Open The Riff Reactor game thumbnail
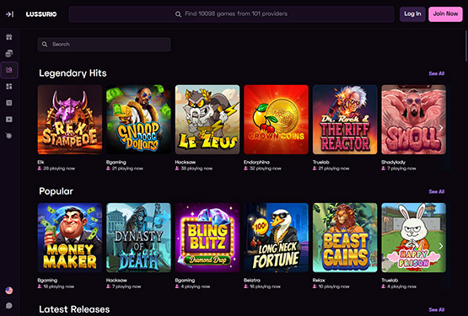468x316 pixels. (345, 120)
